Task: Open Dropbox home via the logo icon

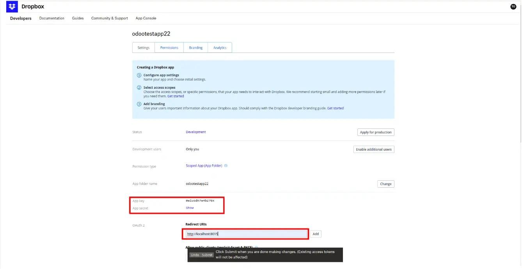Action: pyautogui.click(x=12, y=6)
